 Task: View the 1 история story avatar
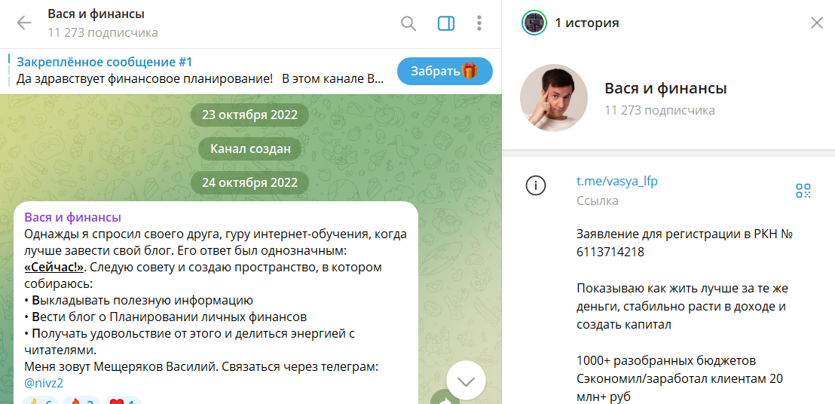pos(534,23)
